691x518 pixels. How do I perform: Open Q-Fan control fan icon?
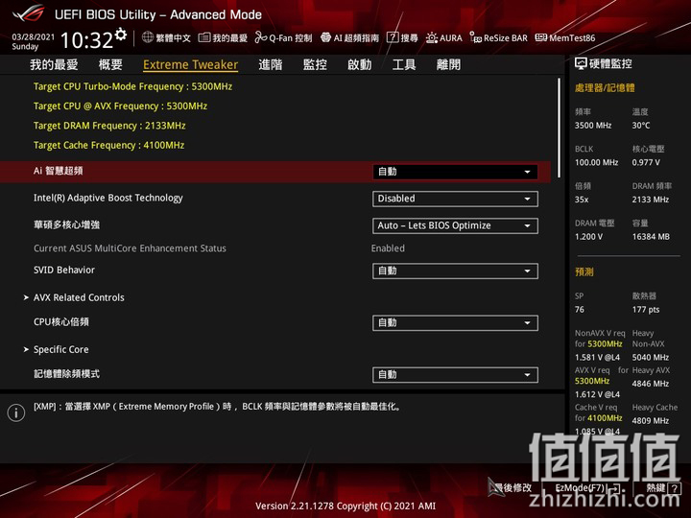point(260,37)
